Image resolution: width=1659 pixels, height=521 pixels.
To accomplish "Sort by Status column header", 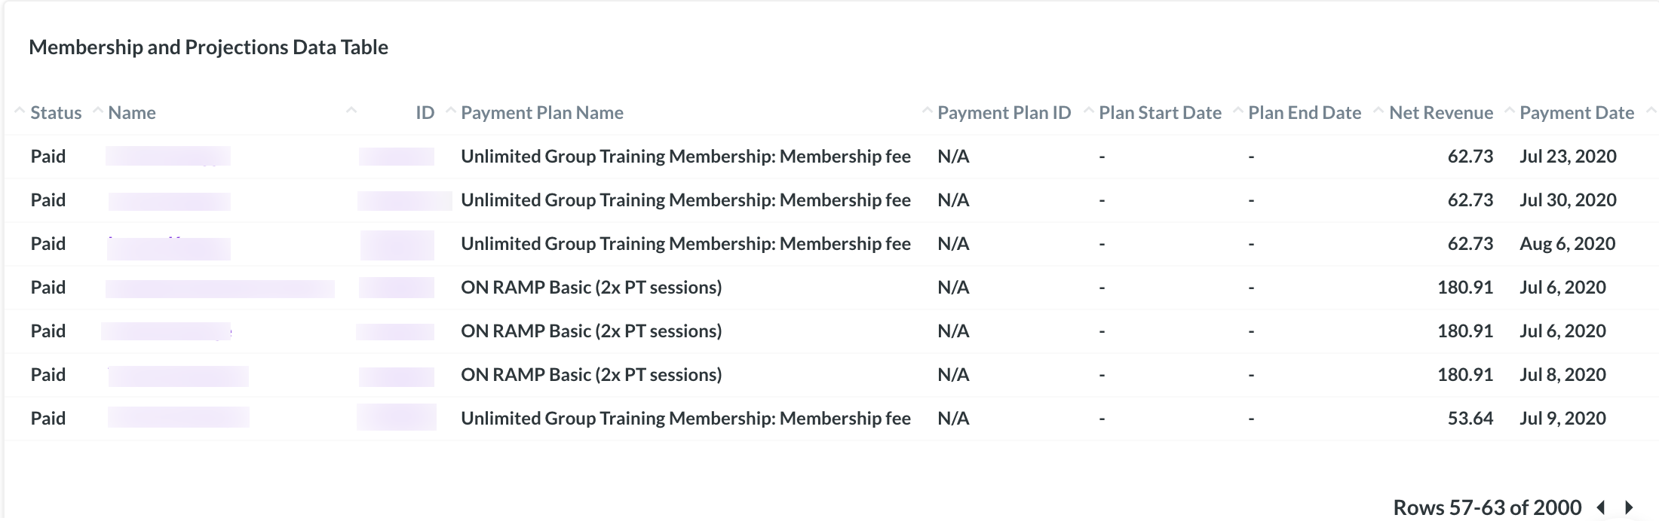I will pos(56,113).
